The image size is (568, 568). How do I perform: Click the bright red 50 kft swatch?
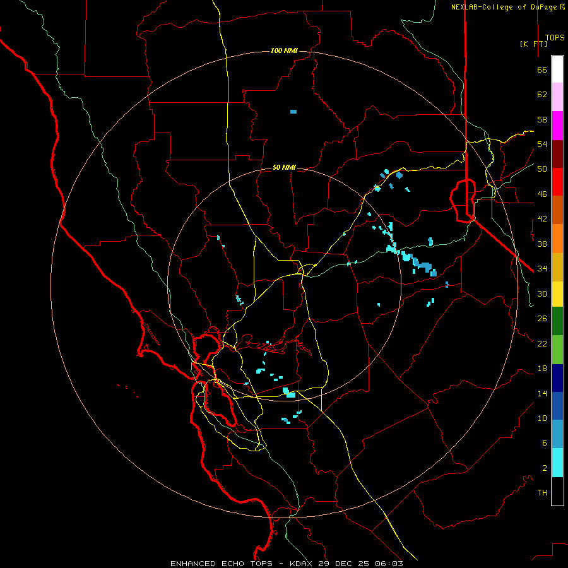557,182
